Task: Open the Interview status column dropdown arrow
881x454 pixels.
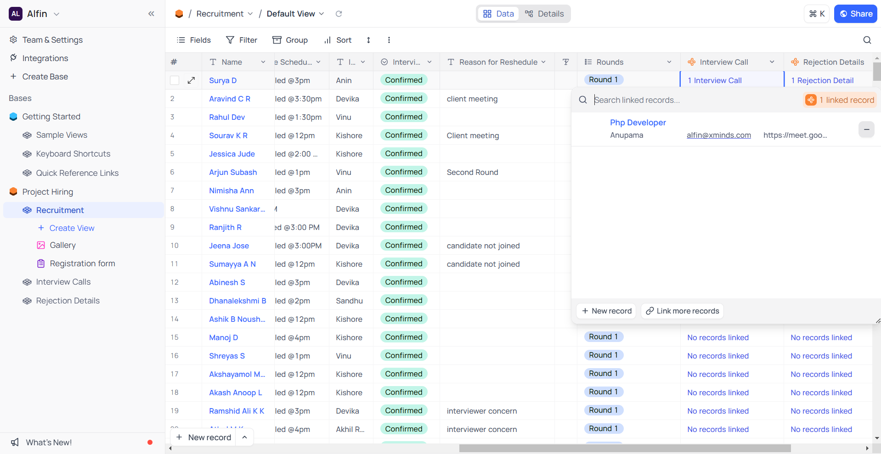Action: tap(429, 62)
